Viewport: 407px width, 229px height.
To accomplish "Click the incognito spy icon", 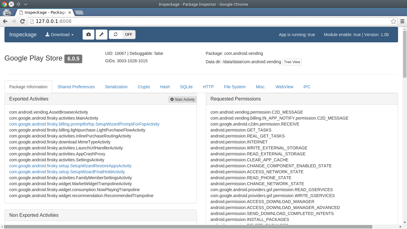I will [7, 12].
